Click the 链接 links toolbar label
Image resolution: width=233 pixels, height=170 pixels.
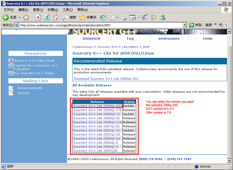pos(209,25)
